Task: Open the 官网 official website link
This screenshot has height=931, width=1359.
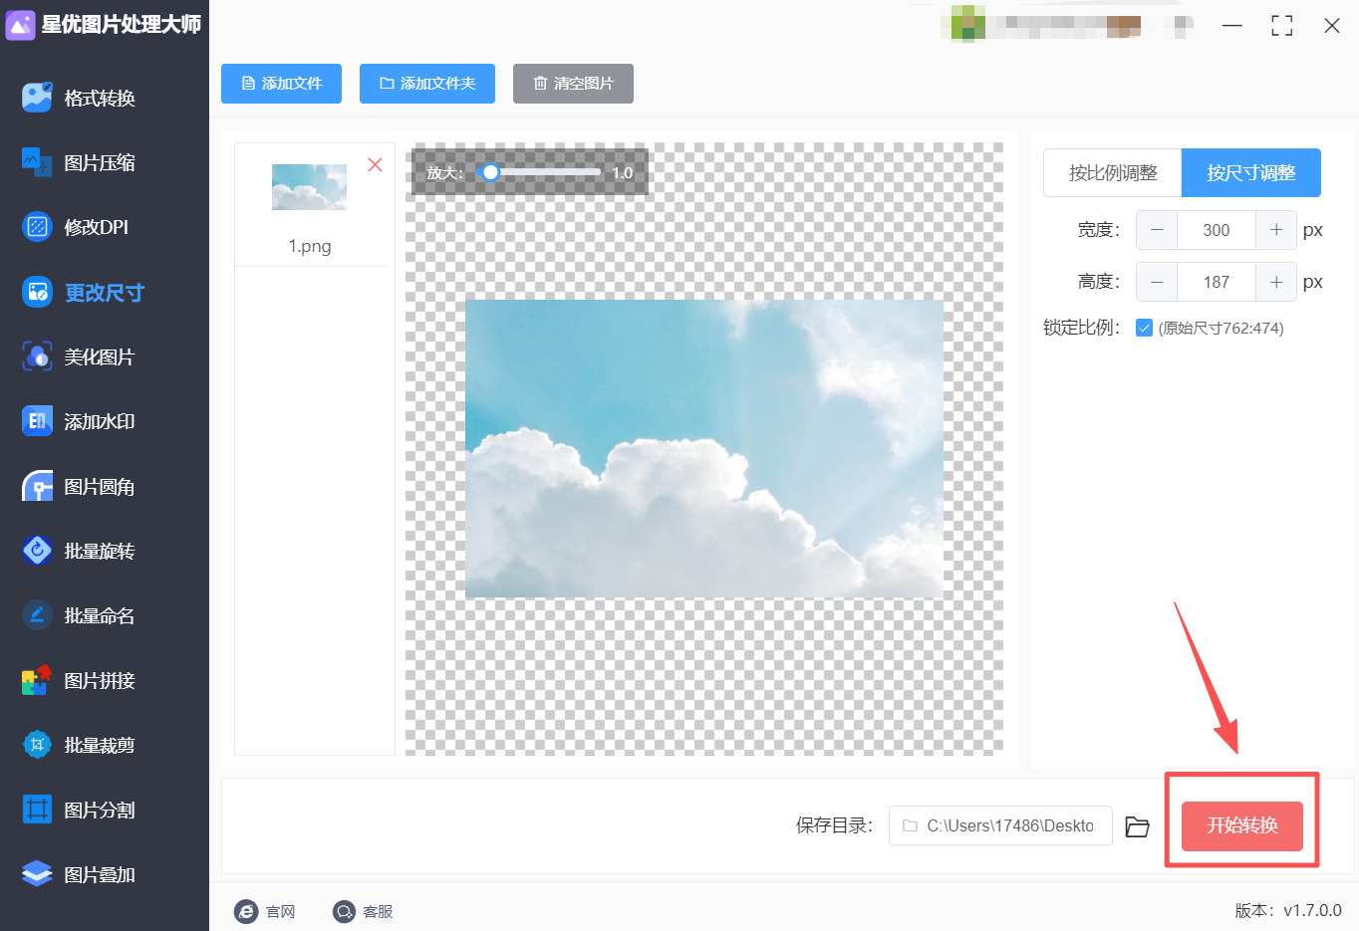Action: coord(281,911)
